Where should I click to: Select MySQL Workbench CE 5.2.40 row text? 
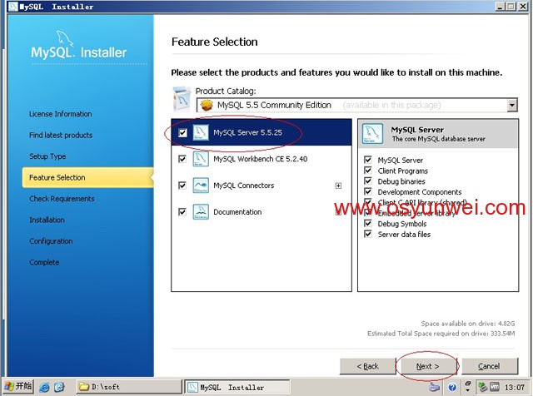pos(261,159)
